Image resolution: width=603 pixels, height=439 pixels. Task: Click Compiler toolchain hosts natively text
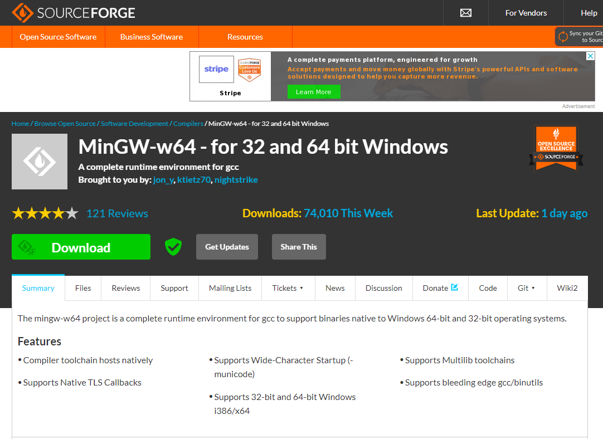click(88, 360)
